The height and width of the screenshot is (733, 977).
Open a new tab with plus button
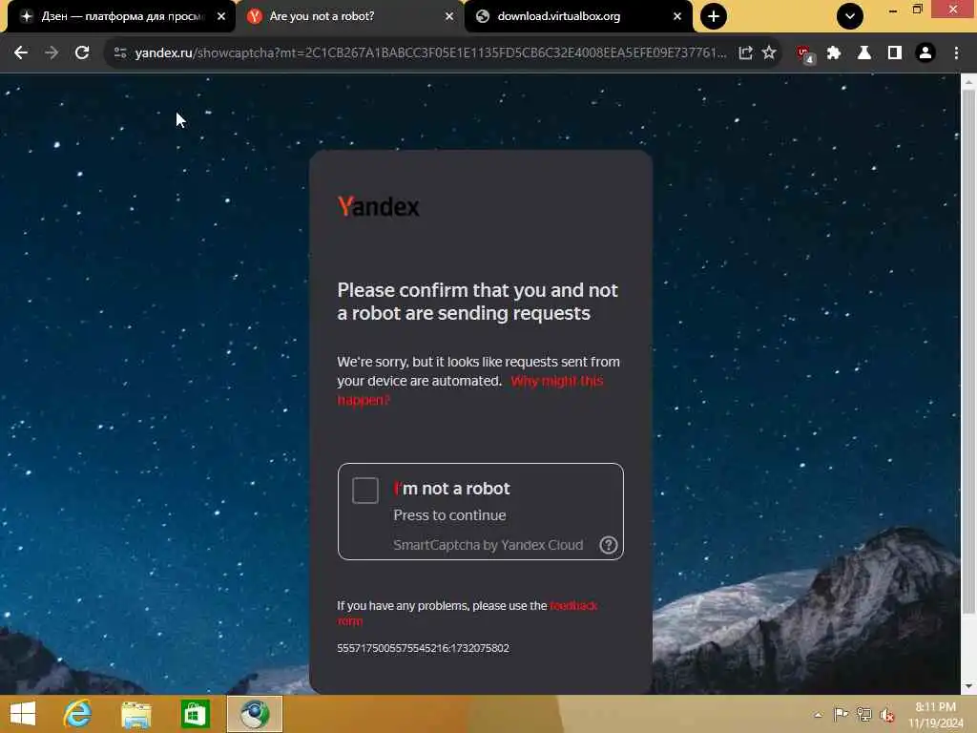coord(714,16)
